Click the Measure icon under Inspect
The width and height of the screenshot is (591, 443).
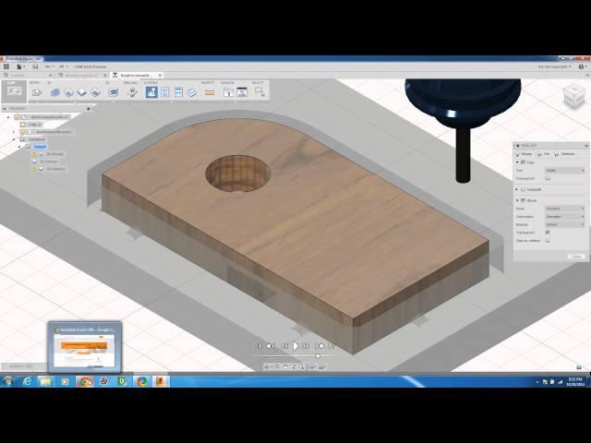pyautogui.click(x=210, y=92)
